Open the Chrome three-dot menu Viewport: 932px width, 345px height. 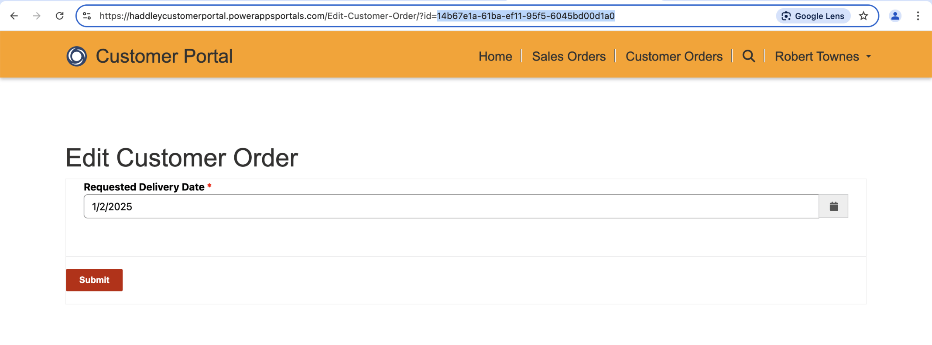(x=918, y=16)
